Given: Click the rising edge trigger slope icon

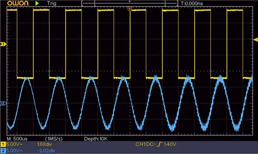Looking at the screenshot, I should pos(159,144).
